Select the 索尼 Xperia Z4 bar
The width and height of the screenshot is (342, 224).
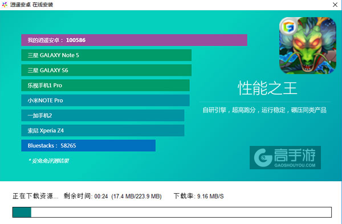pyautogui.click(x=103, y=131)
